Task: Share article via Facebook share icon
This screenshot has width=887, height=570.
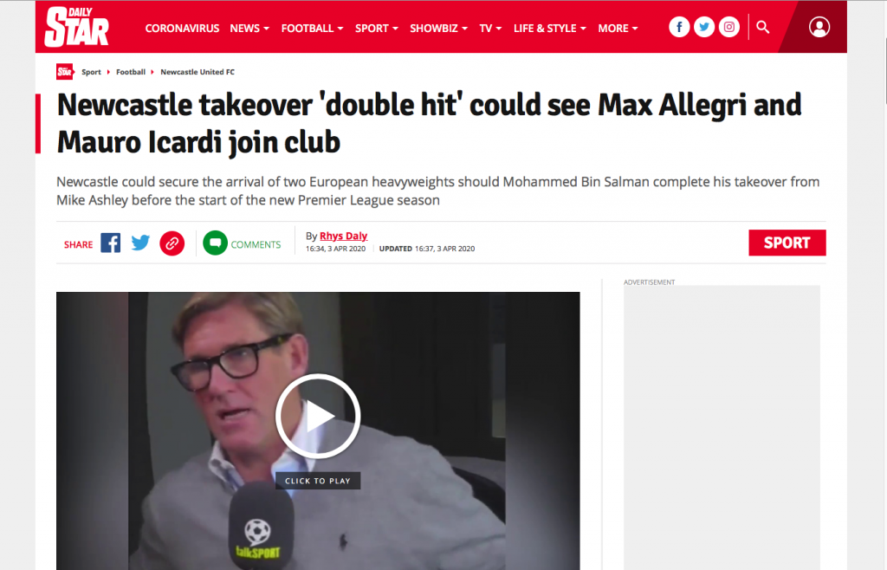Action: coord(111,243)
